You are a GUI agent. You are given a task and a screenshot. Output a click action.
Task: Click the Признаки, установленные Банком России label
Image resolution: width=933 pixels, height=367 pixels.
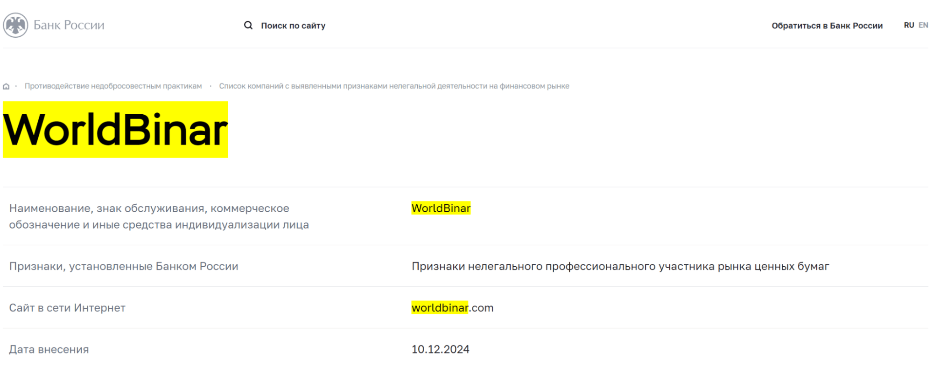pyautogui.click(x=124, y=266)
